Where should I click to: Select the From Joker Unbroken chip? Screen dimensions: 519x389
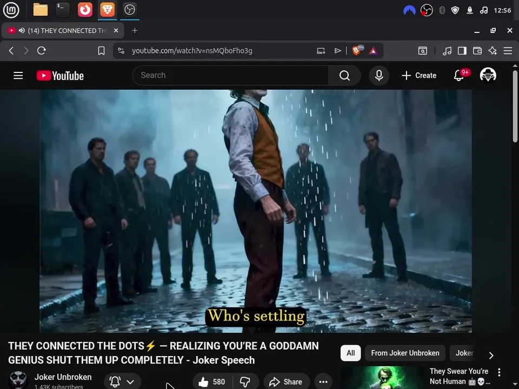pyautogui.click(x=405, y=353)
